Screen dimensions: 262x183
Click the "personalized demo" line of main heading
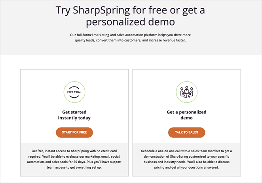[131, 21]
